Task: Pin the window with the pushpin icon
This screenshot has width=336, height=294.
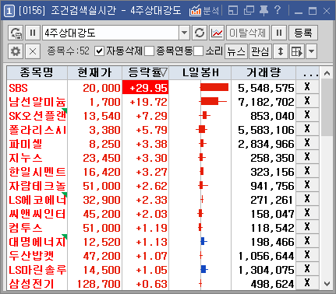Action: click(x=264, y=11)
